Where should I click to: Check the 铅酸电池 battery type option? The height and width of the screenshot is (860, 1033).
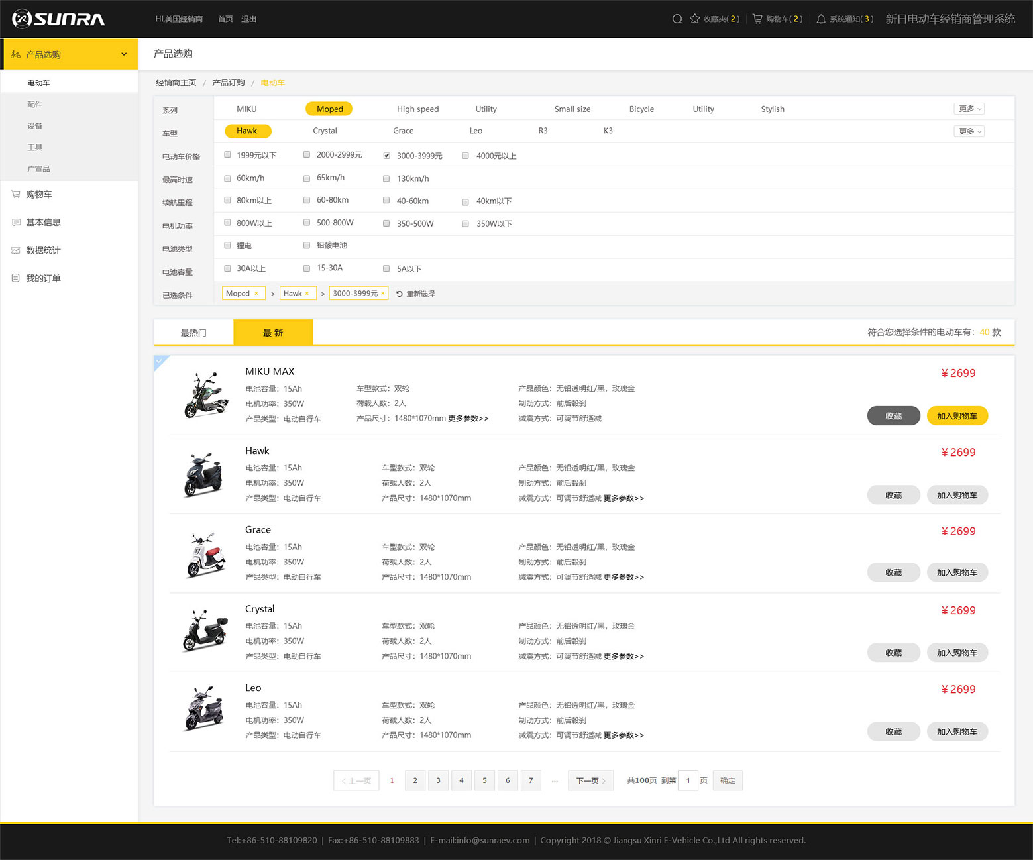tap(306, 245)
